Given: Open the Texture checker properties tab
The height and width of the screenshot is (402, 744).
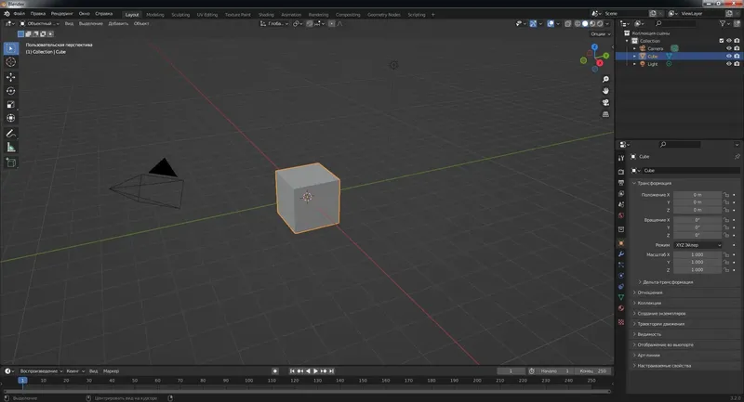Looking at the screenshot, I should [621, 322].
